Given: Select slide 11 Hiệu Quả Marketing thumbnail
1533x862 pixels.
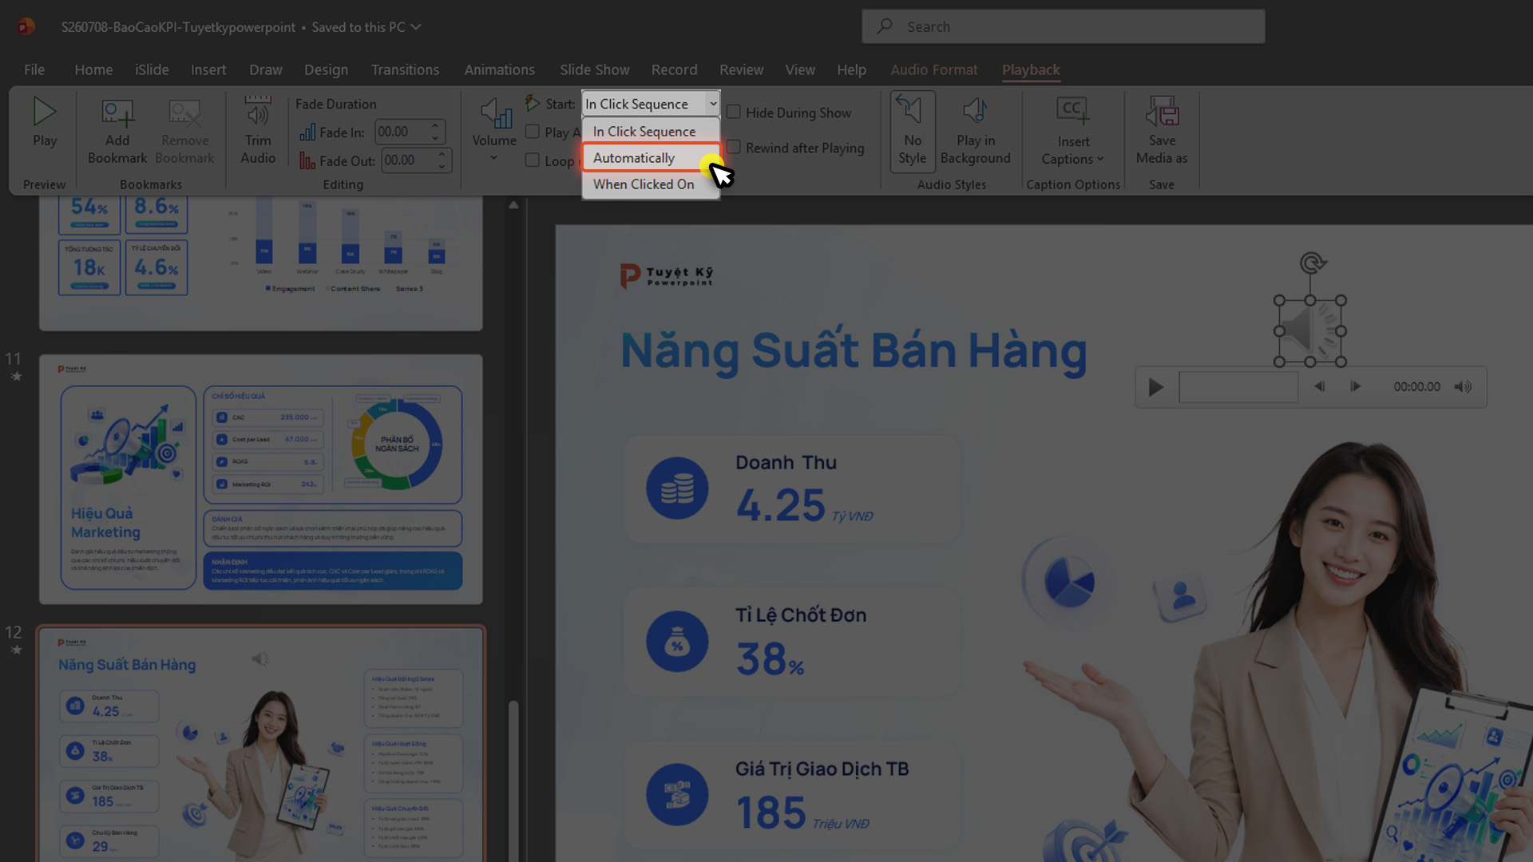Looking at the screenshot, I should 261,480.
